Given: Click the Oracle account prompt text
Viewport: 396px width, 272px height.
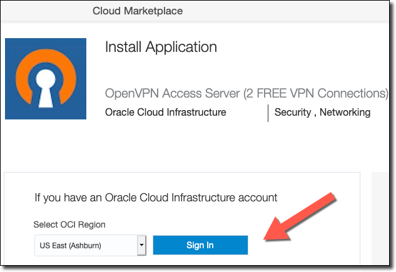Looking at the screenshot, I should click(155, 198).
